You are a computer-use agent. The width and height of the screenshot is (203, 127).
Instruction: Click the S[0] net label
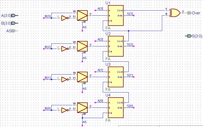pyautogui.click(x=130, y=106)
